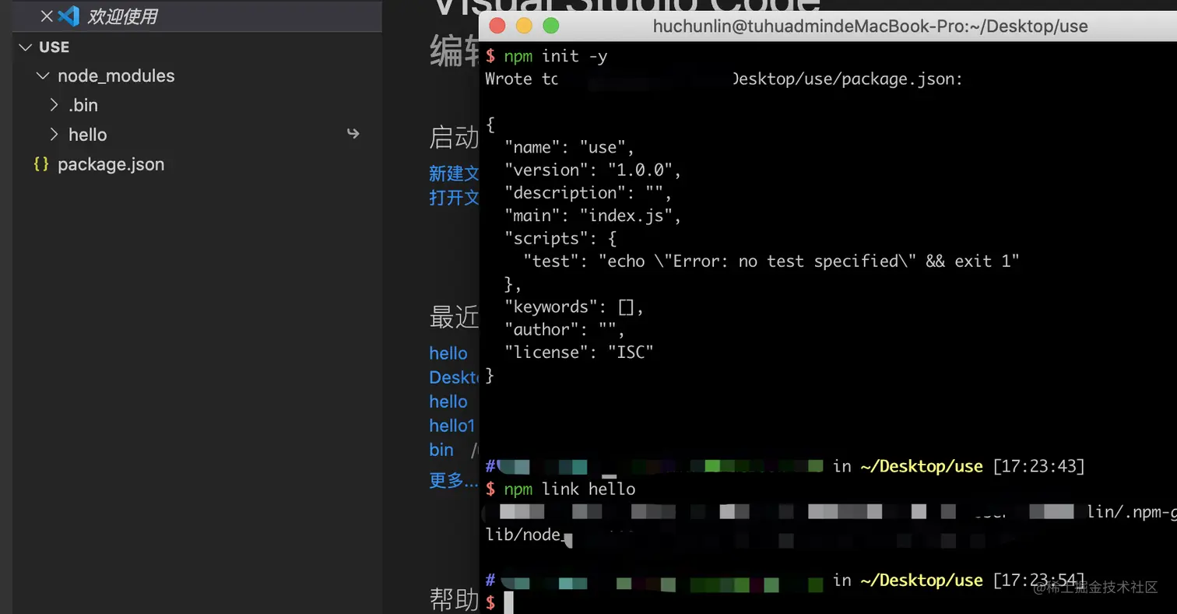Click the VS Code logo on the tab
The image size is (1177, 614).
[x=69, y=16]
